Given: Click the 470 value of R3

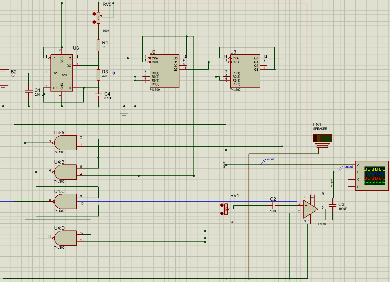Looking at the screenshot, I should point(105,76).
